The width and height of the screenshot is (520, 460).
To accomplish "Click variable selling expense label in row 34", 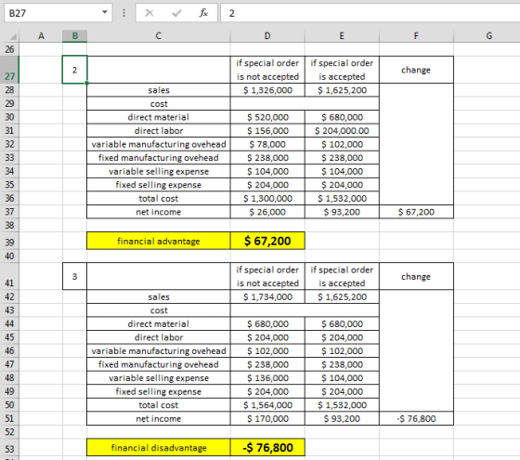I will pos(159,171).
